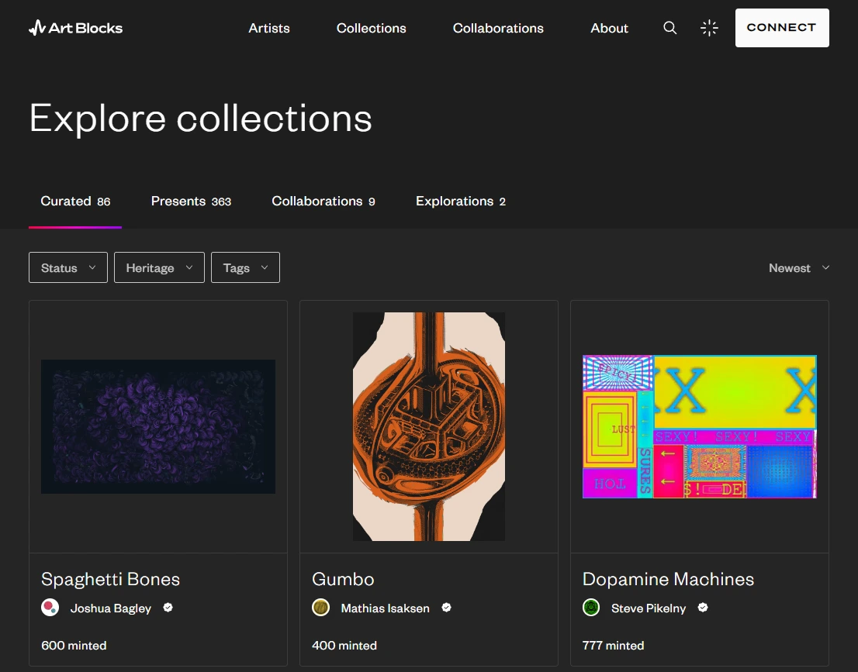Click the Dopamine Machines colorful artwork thumbnail
Image resolution: width=858 pixels, height=672 pixels.
coord(699,426)
